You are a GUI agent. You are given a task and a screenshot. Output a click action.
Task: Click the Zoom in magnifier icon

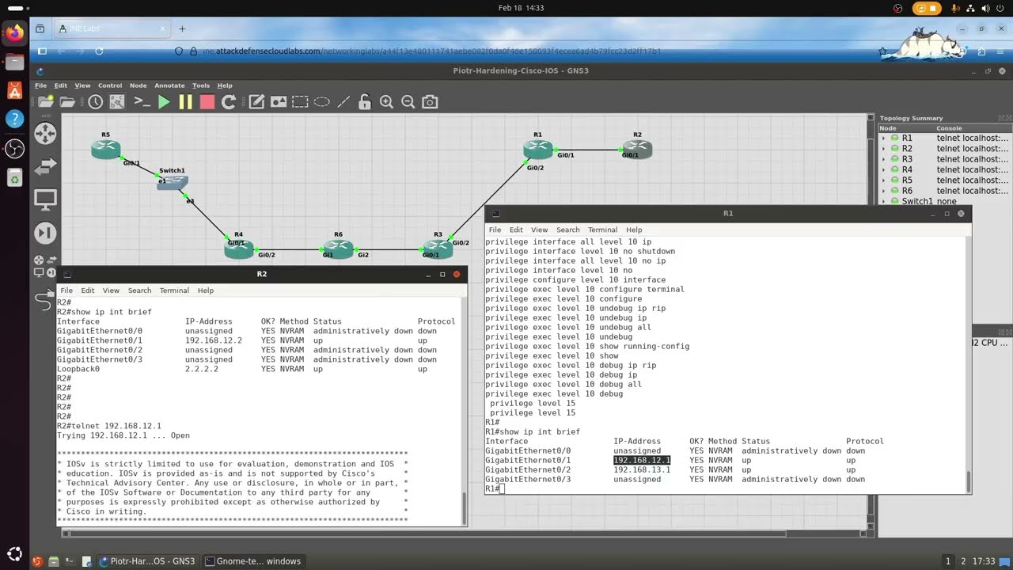point(386,101)
